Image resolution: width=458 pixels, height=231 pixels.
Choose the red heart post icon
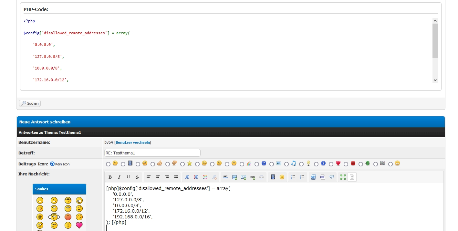338,163
